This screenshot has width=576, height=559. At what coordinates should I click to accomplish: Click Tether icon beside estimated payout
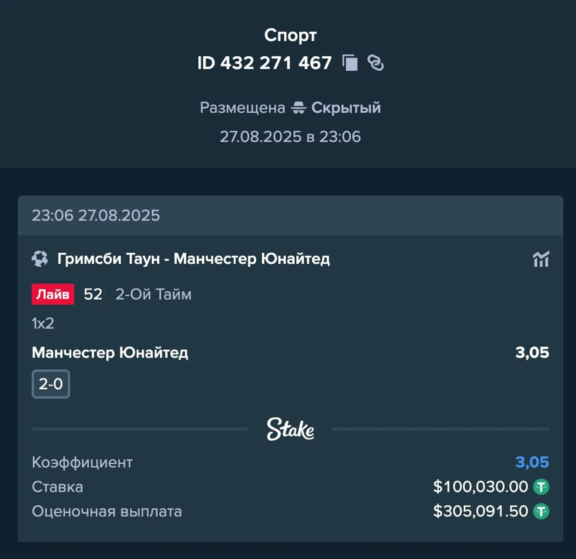[541, 512]
